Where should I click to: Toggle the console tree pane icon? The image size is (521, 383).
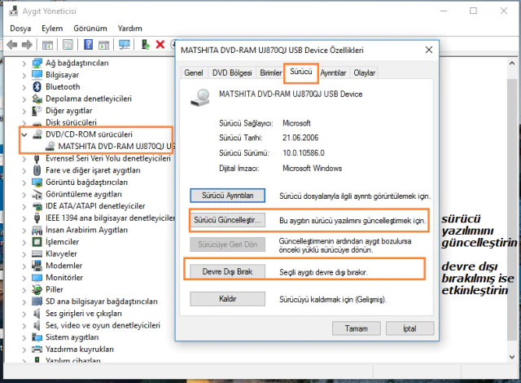click(47, 45)
